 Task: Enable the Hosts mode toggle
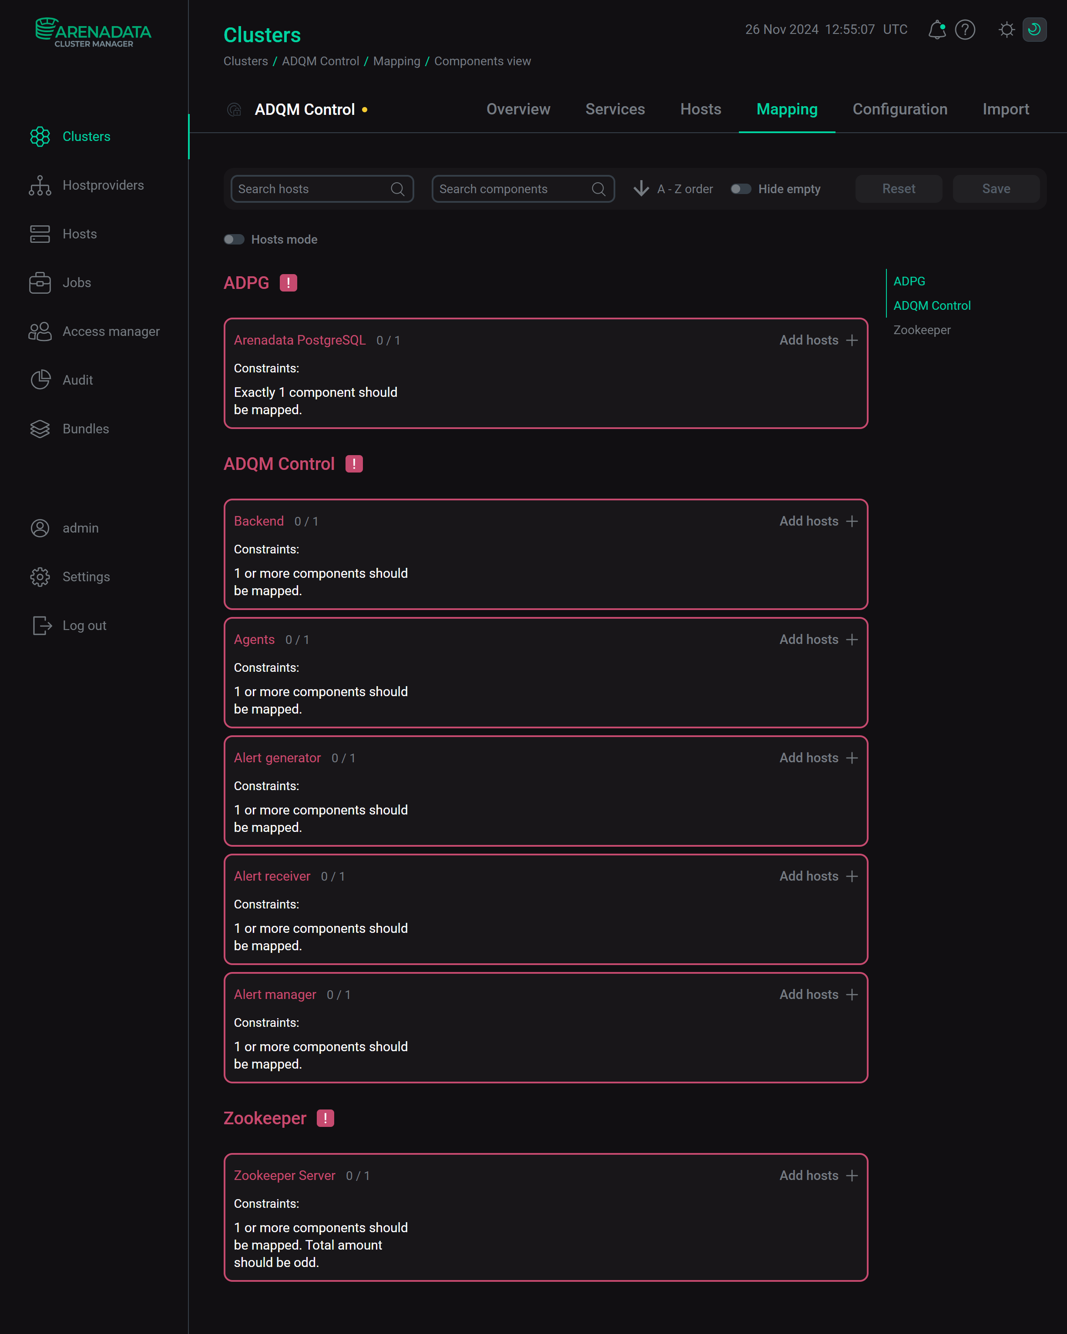(x=234, y=239)
